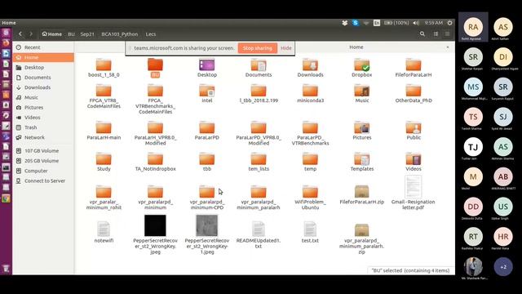Open the OtherData_PhD folder
Screen dimensions: 522x294
tap(414, 91)
